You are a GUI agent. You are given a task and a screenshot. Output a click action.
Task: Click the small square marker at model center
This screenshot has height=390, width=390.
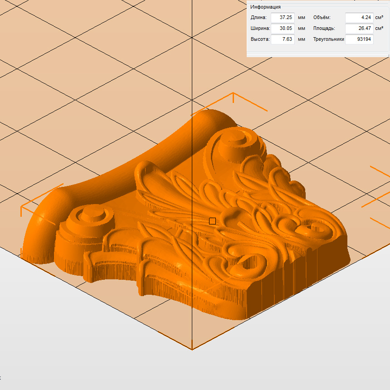(x=212, y=221)
